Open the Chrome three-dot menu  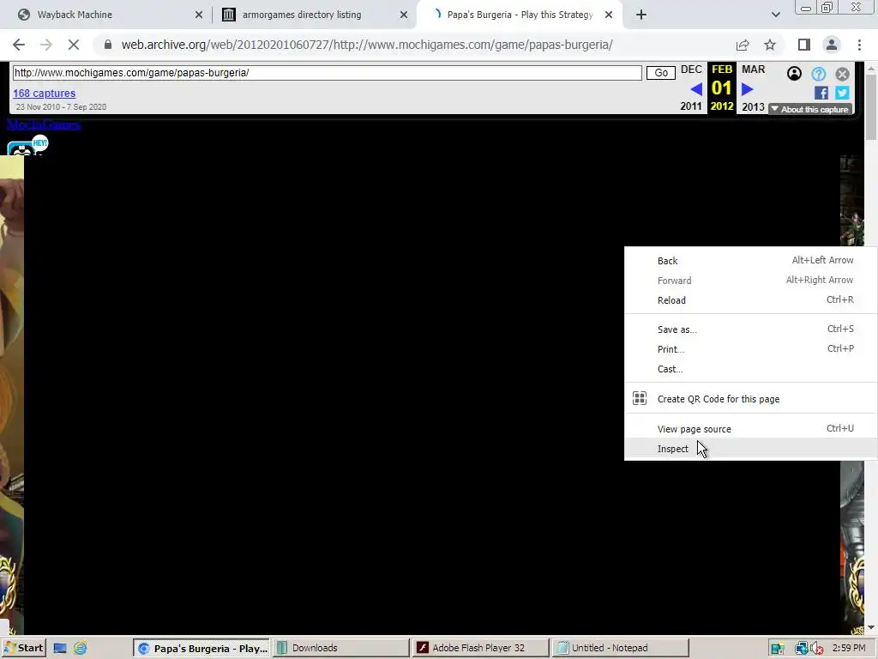click(859, 45)
